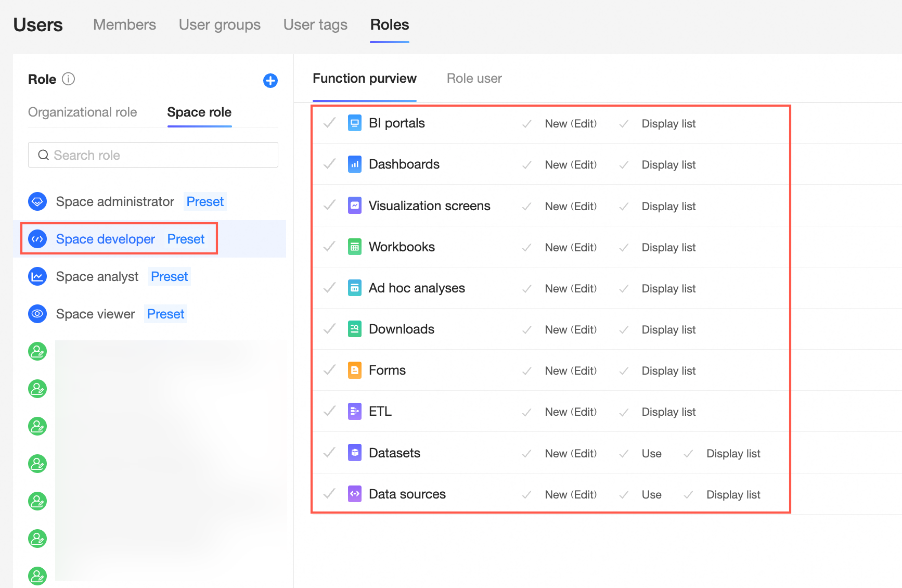Toggle the Downloads row checkmark

[x=329, y=329]
